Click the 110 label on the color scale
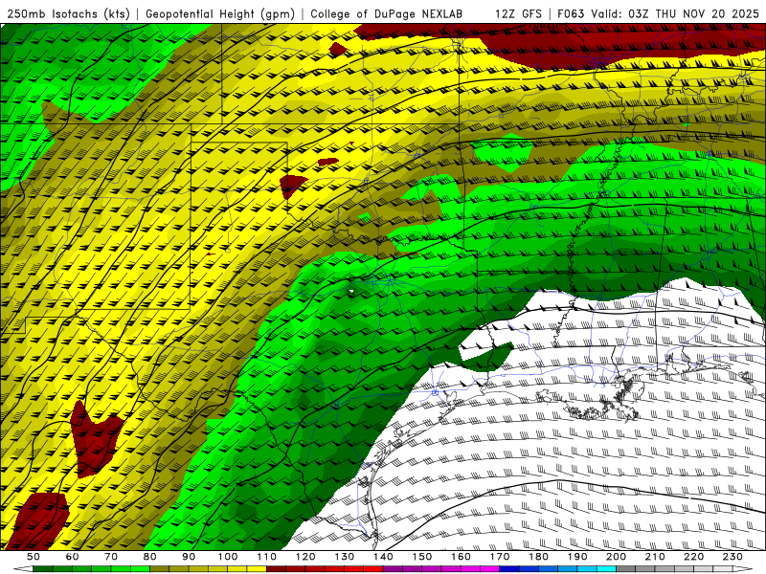This screenshot has width=766, height=574. (267, 557)
